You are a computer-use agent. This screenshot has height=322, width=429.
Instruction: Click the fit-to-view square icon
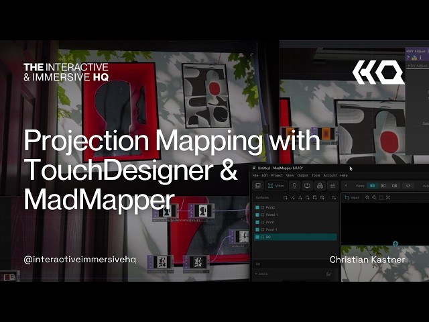[381, 197]
